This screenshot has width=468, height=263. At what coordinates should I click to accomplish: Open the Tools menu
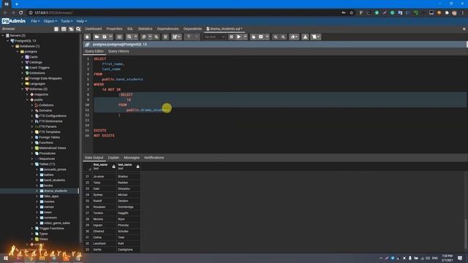pyautogui.click(x=67, y=21)
